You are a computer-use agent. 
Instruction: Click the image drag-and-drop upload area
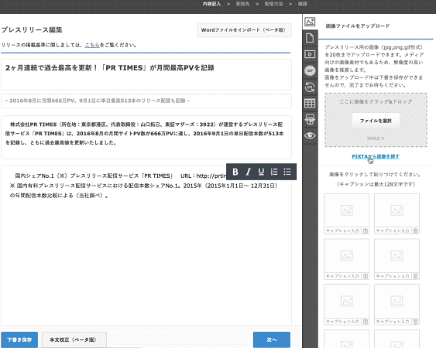click(376, 120)
